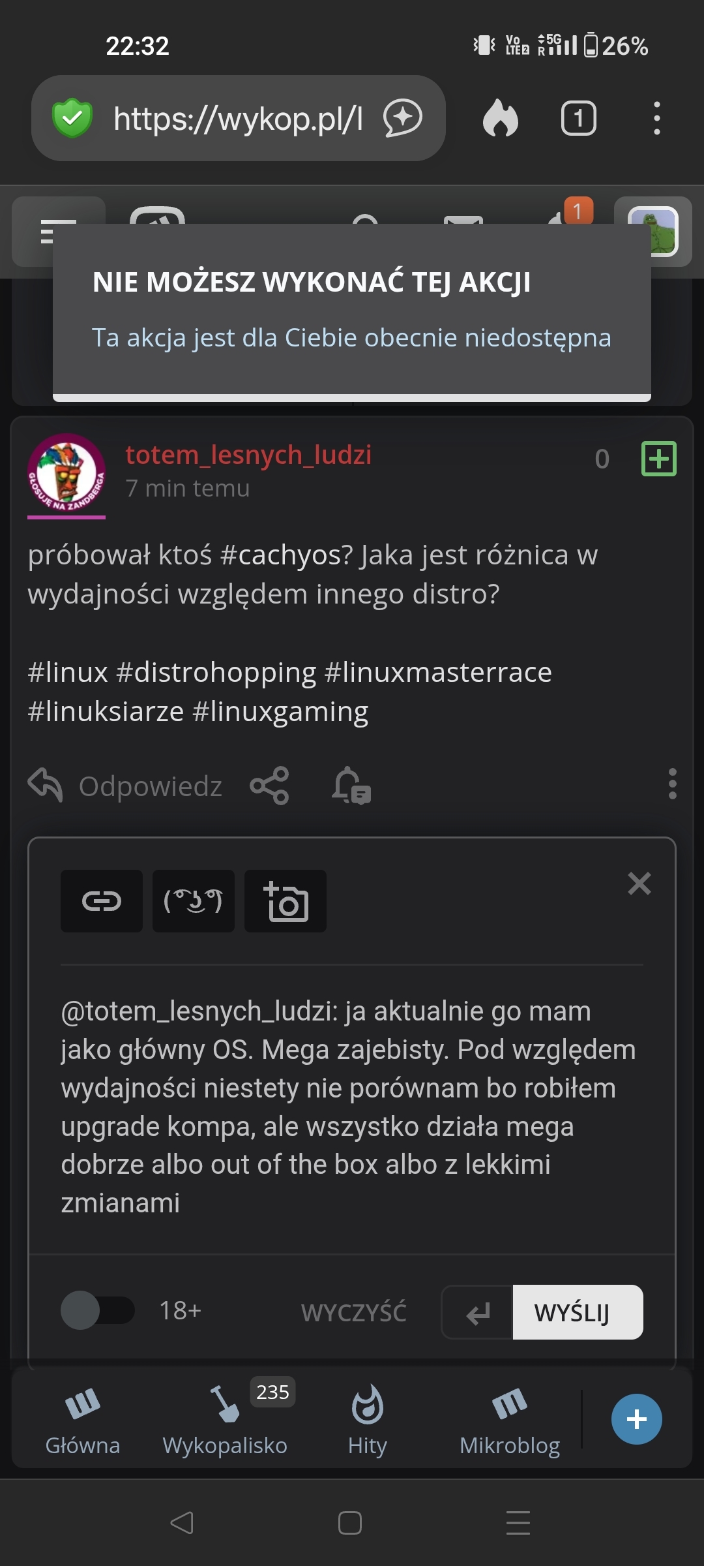704x1566 pixels.
Task: Tap the share icon under the post
Action: [269, 785]
